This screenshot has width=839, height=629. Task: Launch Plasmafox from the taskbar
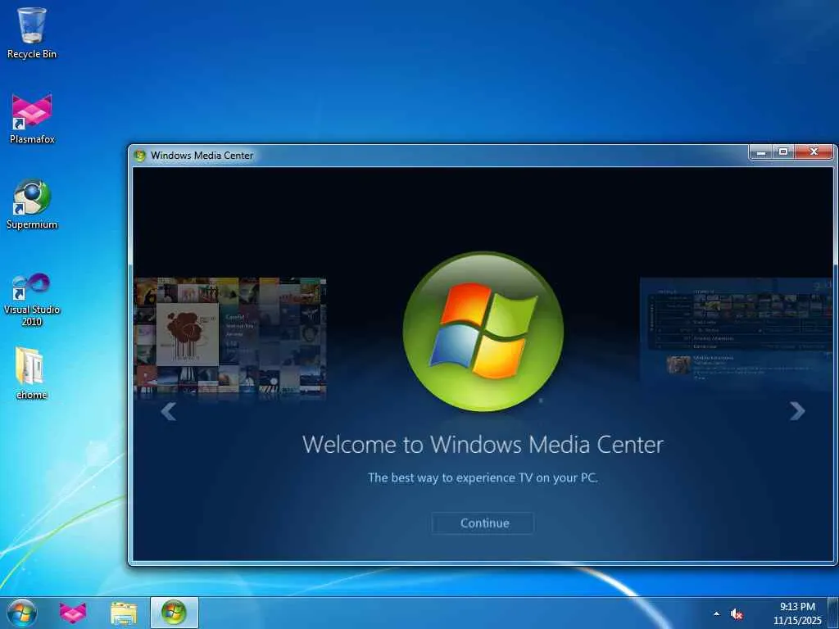click(x=73, y=613)
